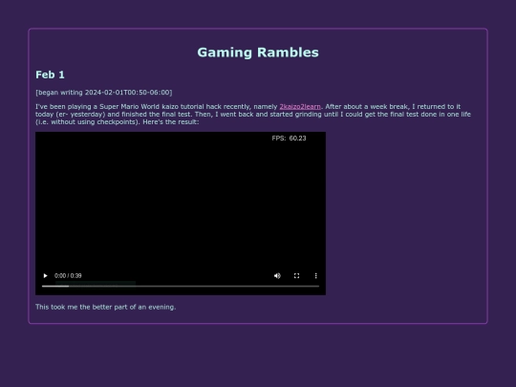Open the video's three-dot options menu
516x387 pixels.
[x=316, y=276]
